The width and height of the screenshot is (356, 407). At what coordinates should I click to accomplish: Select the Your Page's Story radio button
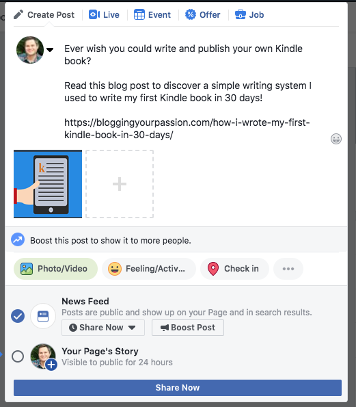[18, 356]
